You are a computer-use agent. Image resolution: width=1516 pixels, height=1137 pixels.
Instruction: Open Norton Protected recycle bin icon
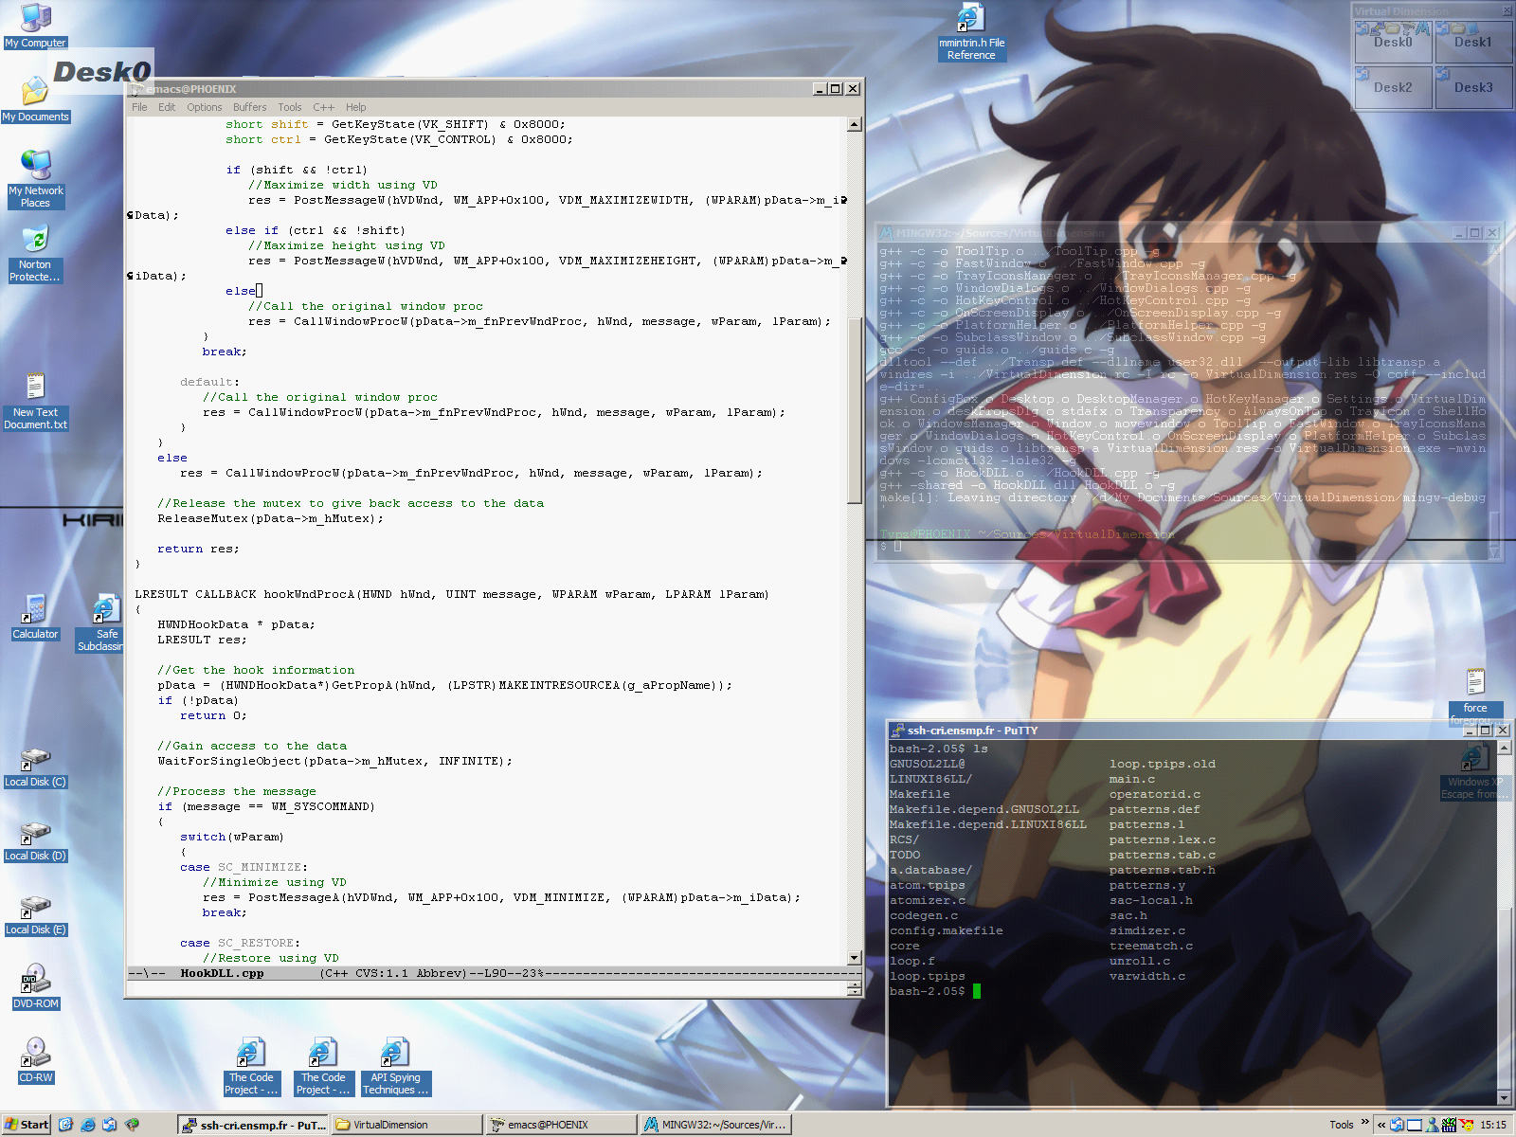coord(35,254)
